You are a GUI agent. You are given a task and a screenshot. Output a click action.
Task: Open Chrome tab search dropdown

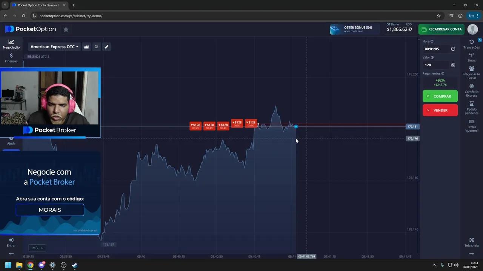[5, 5]
